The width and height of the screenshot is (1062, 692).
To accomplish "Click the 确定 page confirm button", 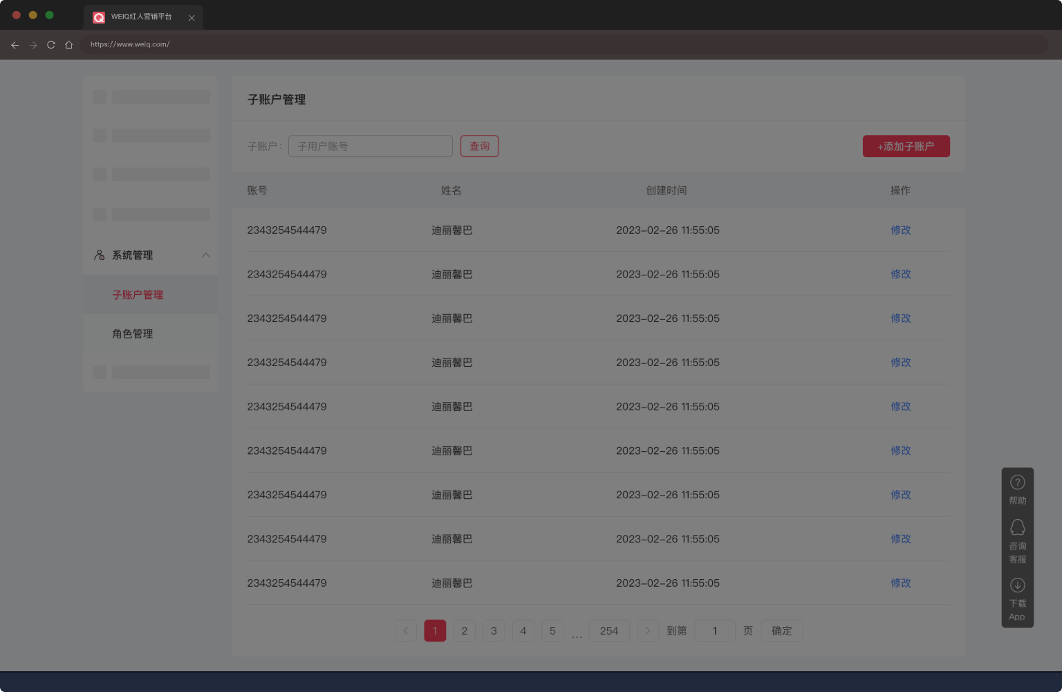I will coord(781,630).
